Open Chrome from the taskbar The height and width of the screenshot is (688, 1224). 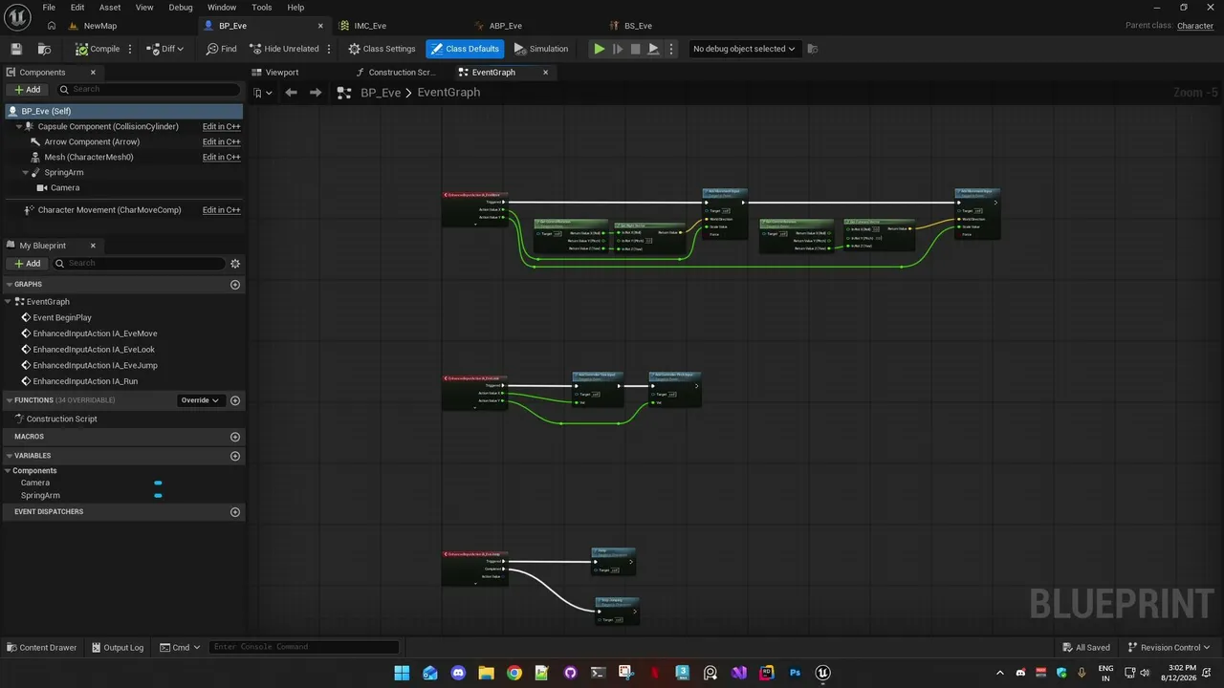[514, 673]
